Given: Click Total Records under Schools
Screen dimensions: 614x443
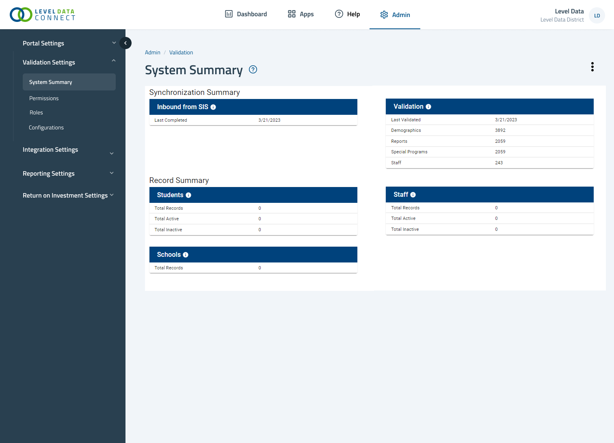Looking at the screenshot, I should coord(169,268).
